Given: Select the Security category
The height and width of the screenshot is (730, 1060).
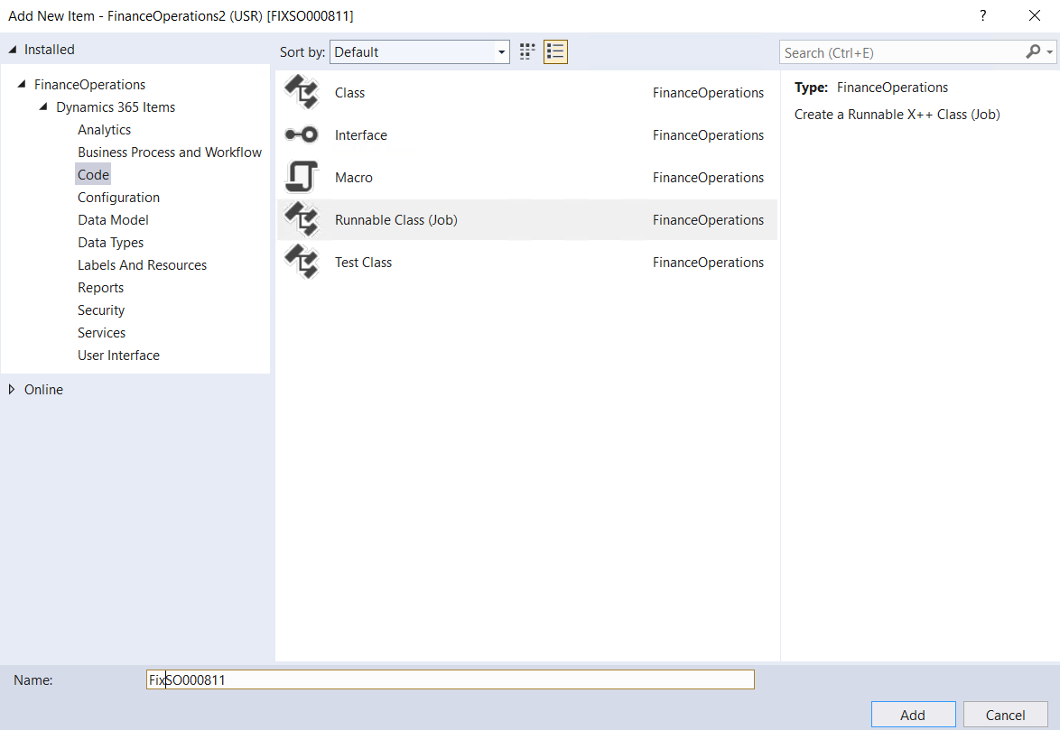Looking at the screenshot, I should (x=101, y=310).
